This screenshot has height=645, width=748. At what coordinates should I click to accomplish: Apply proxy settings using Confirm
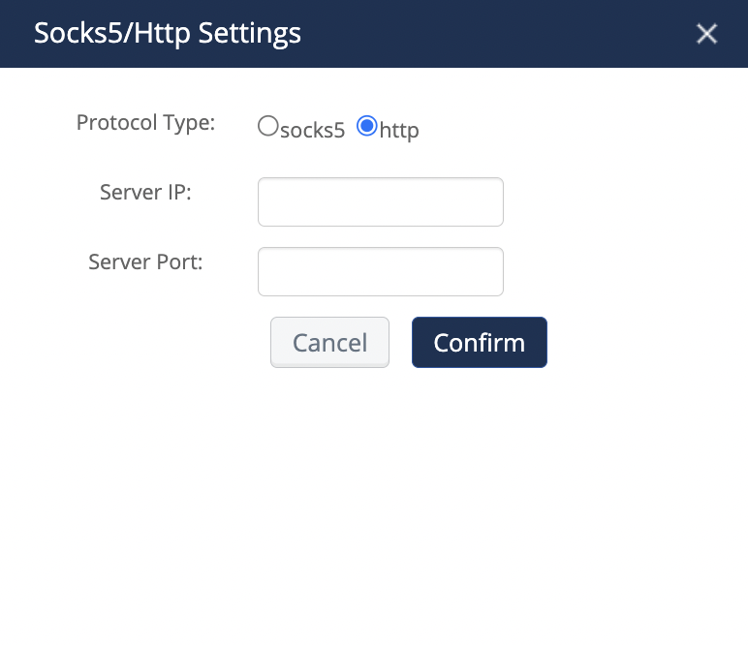point(479,343)
